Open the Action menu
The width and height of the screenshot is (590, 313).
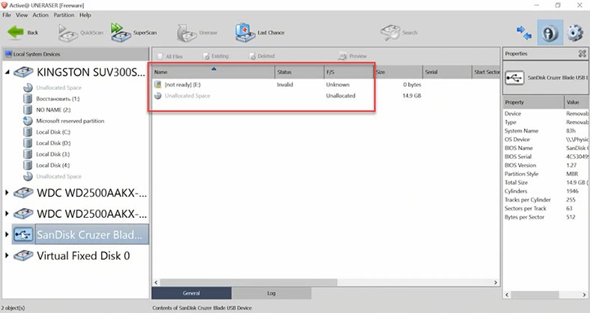coord(40,15)
